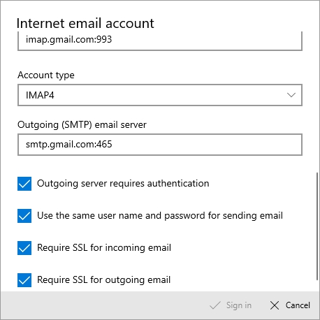Click into the smtp.gmail.com:465 outgoing server field
The height and width of the screenshot is (320, 320).
pyautogui.click(x=160, y=145)
